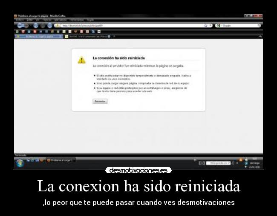
Task: Open the Ayuda menu
Action: pos(90,20)
